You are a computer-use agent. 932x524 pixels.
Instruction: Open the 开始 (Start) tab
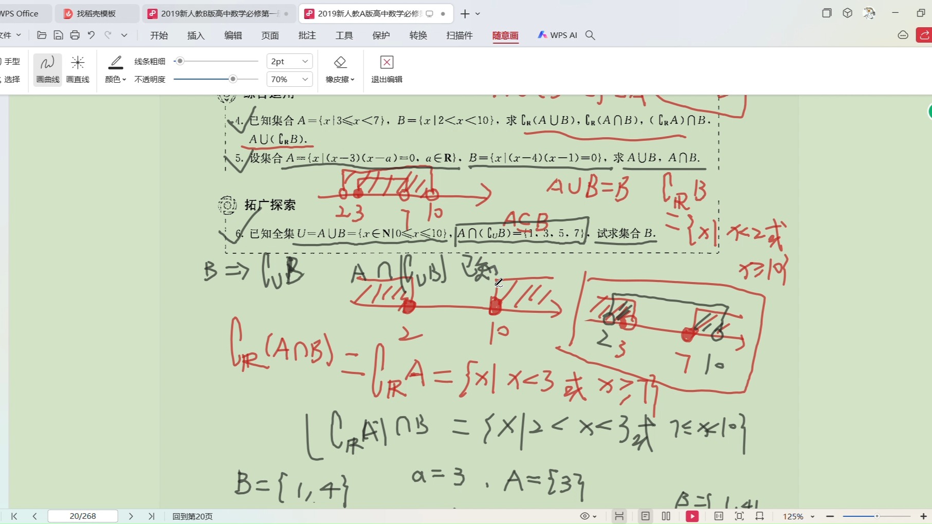tap(159, 35)
